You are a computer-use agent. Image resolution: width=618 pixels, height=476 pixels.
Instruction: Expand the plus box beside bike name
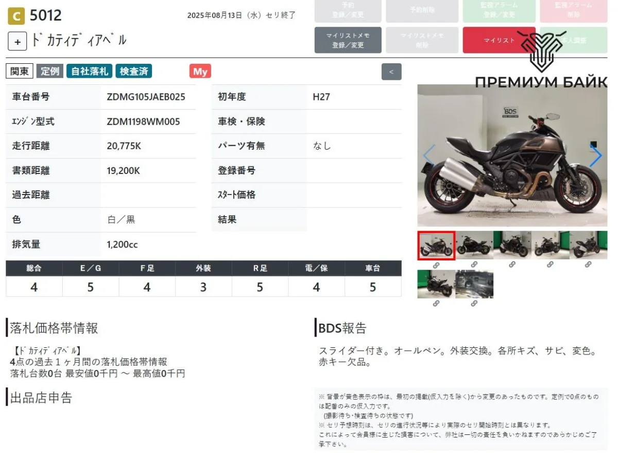click(17, 42)
